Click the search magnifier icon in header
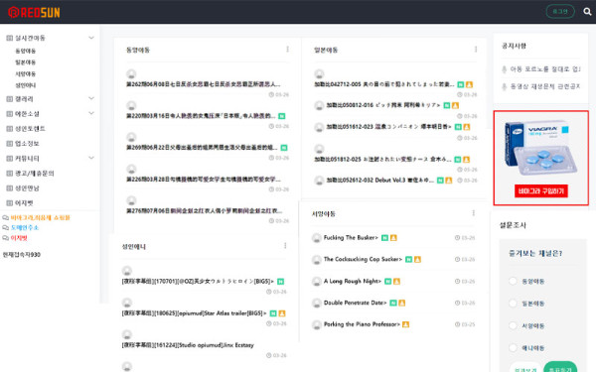Viewport: 596px width, 372px height. tap(587, 12)
